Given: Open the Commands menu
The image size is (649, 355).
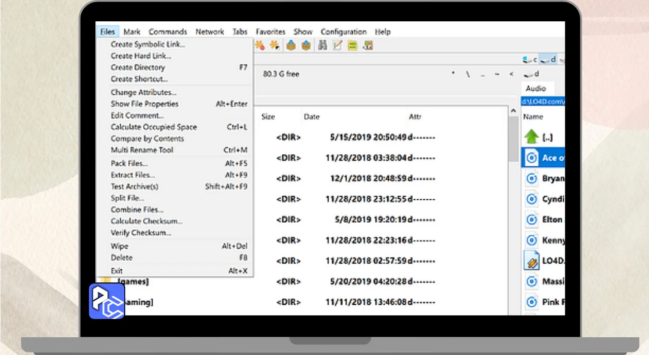Looking at the screenshot, I should coord(168,31).
